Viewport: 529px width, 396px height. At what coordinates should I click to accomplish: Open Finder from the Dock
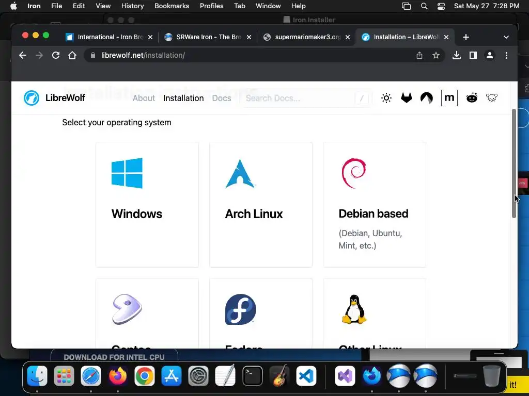coord(37,375)
